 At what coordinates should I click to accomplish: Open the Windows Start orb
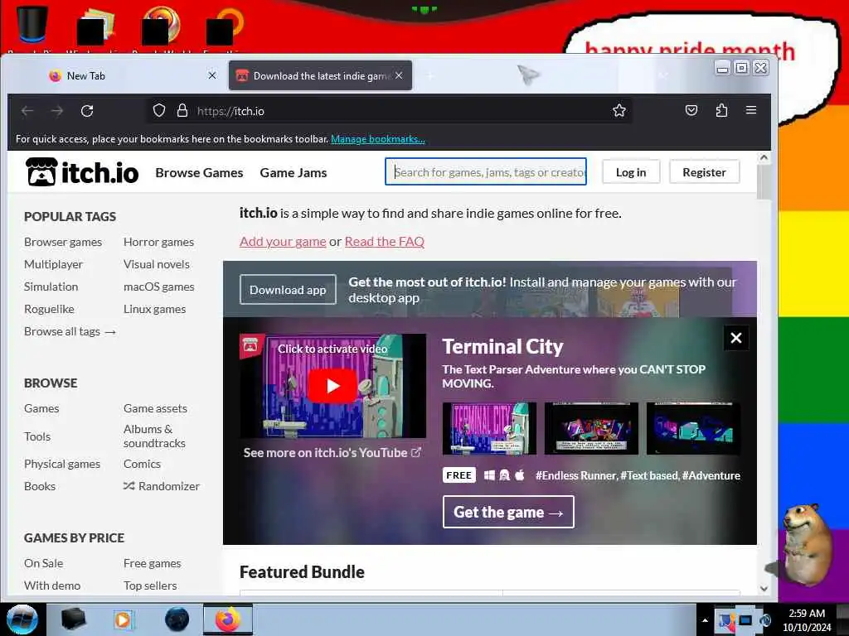coord(22,619)
